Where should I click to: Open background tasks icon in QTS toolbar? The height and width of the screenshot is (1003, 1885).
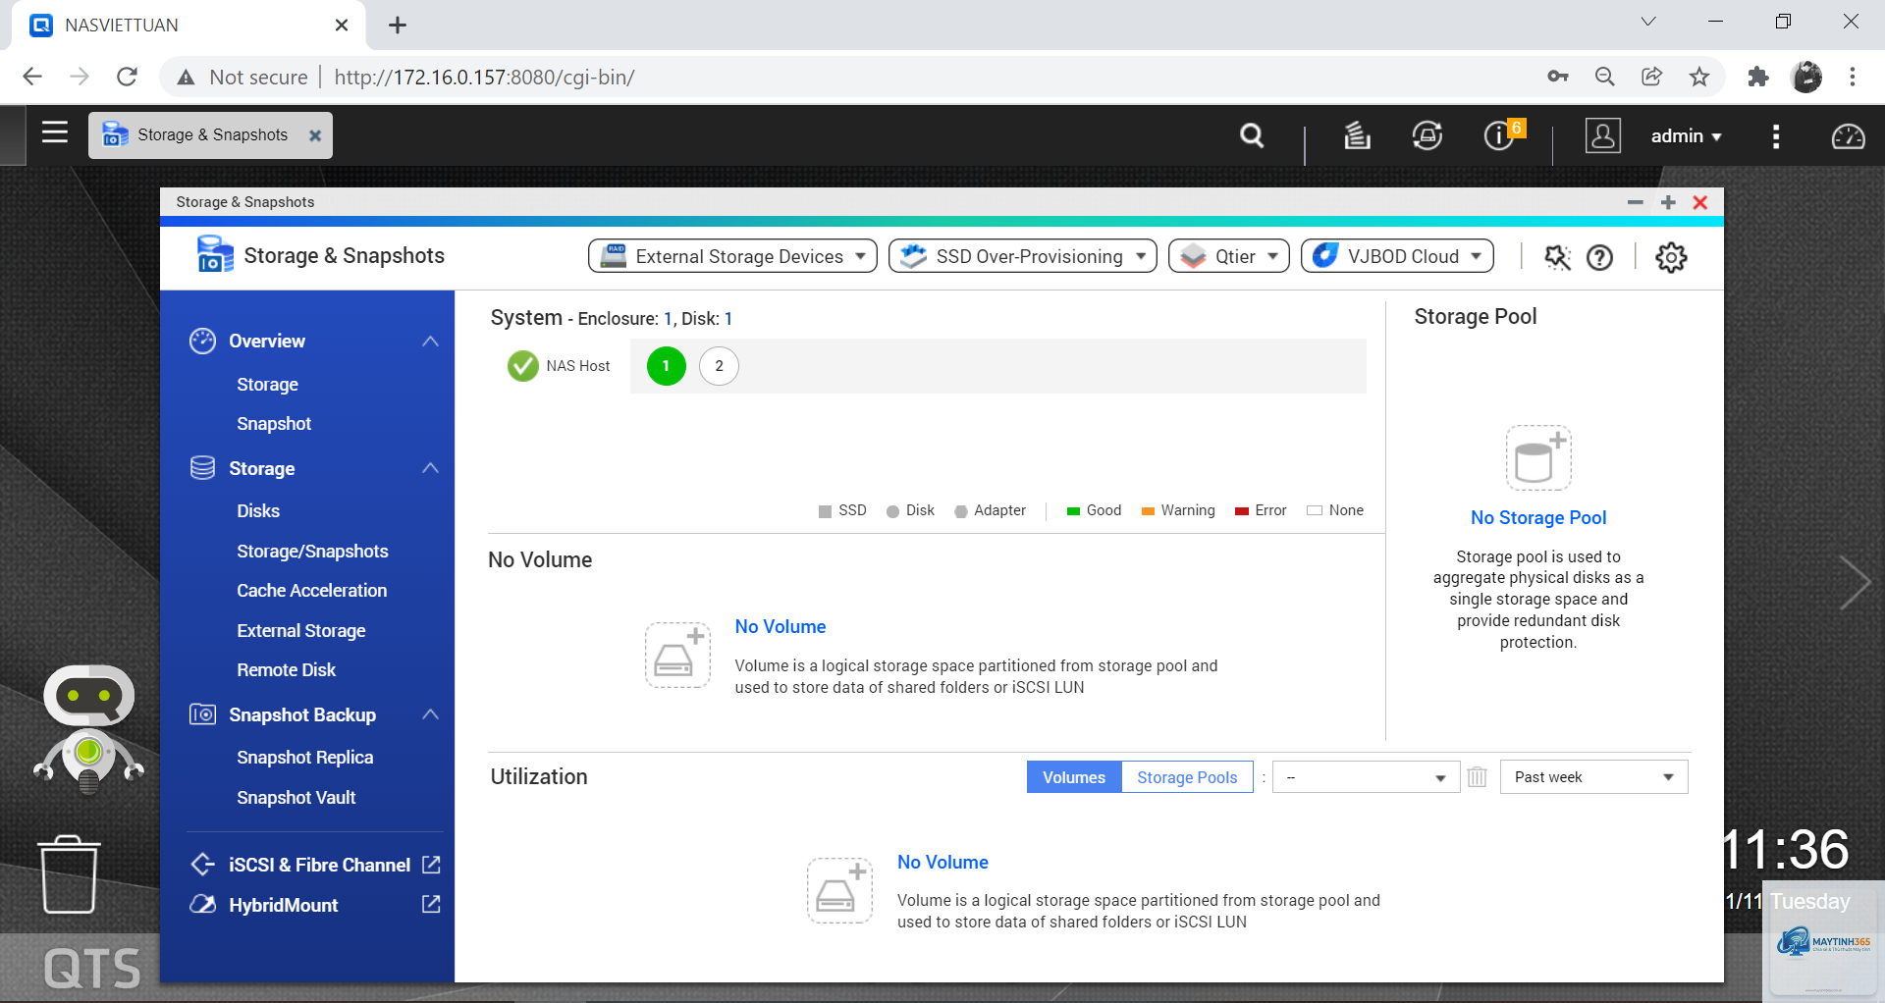tap(1357, 135)
